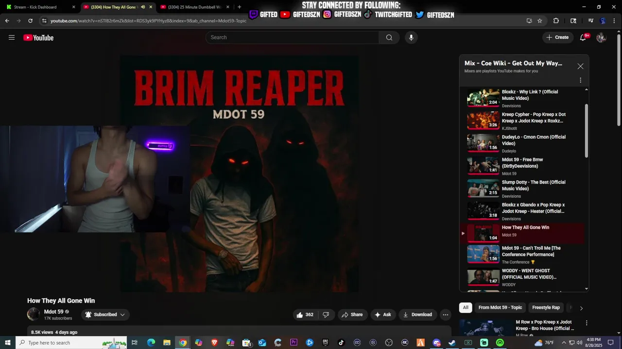Open Mdot 59 channel name link
This screenshot has height=349, width=622.
53,312
